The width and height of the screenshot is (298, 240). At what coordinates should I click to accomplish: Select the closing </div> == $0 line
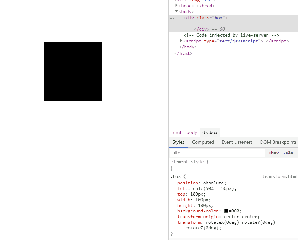[209, 29]
